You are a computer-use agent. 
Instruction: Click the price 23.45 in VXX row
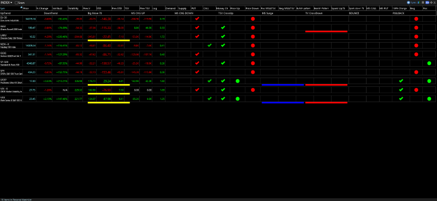pyautogui.click(x=32, y=99)
